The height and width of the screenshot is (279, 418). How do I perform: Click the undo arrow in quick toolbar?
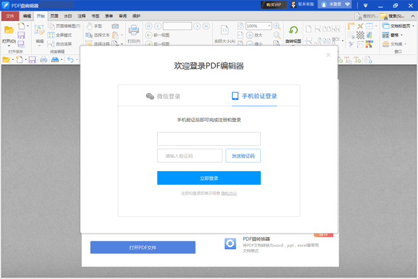point(70,60)
